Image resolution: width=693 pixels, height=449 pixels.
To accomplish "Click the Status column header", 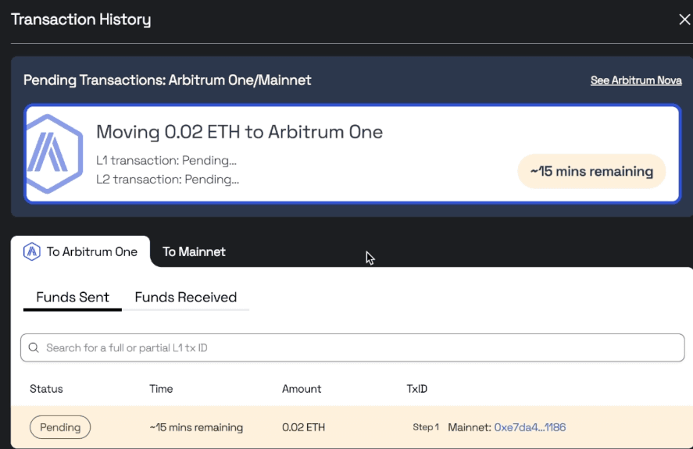I will pyautogui.click(x=46, y=389).
